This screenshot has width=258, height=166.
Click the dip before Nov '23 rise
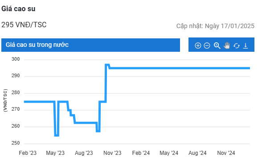(x=98, y=131)
